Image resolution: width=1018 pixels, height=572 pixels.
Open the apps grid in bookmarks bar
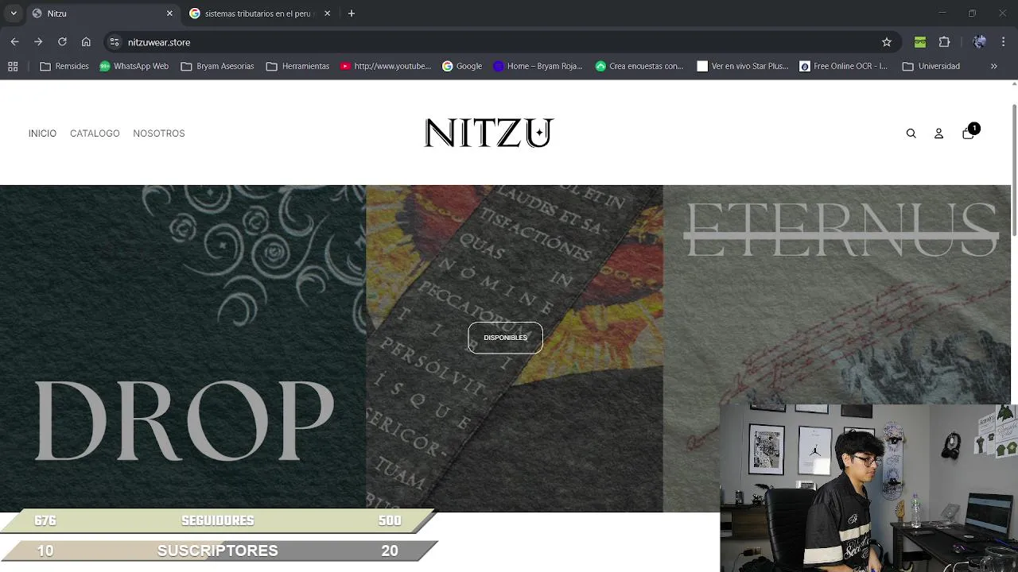[x=13, y=66]
